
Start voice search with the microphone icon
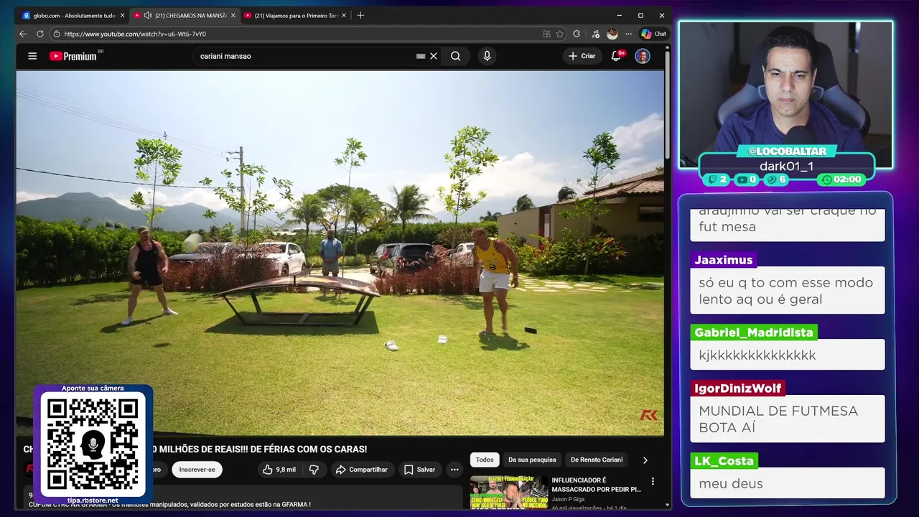(488, 56)
